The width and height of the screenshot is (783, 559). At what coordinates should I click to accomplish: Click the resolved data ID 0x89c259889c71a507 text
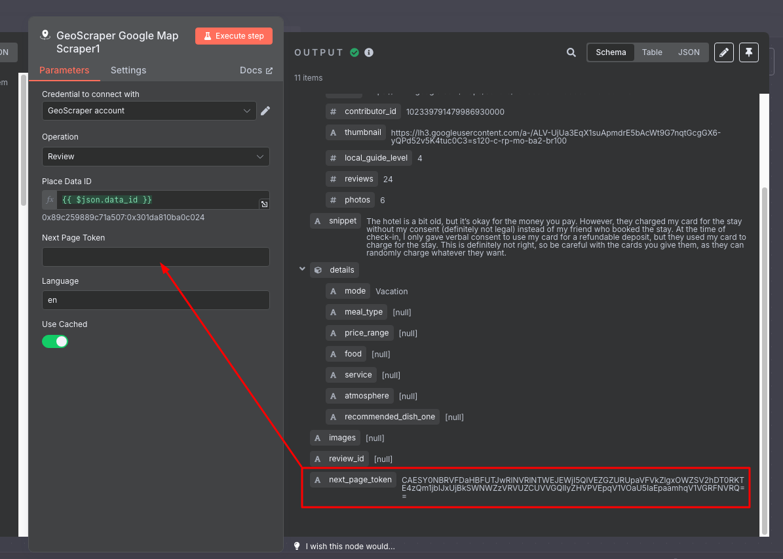tap(123, 218)
